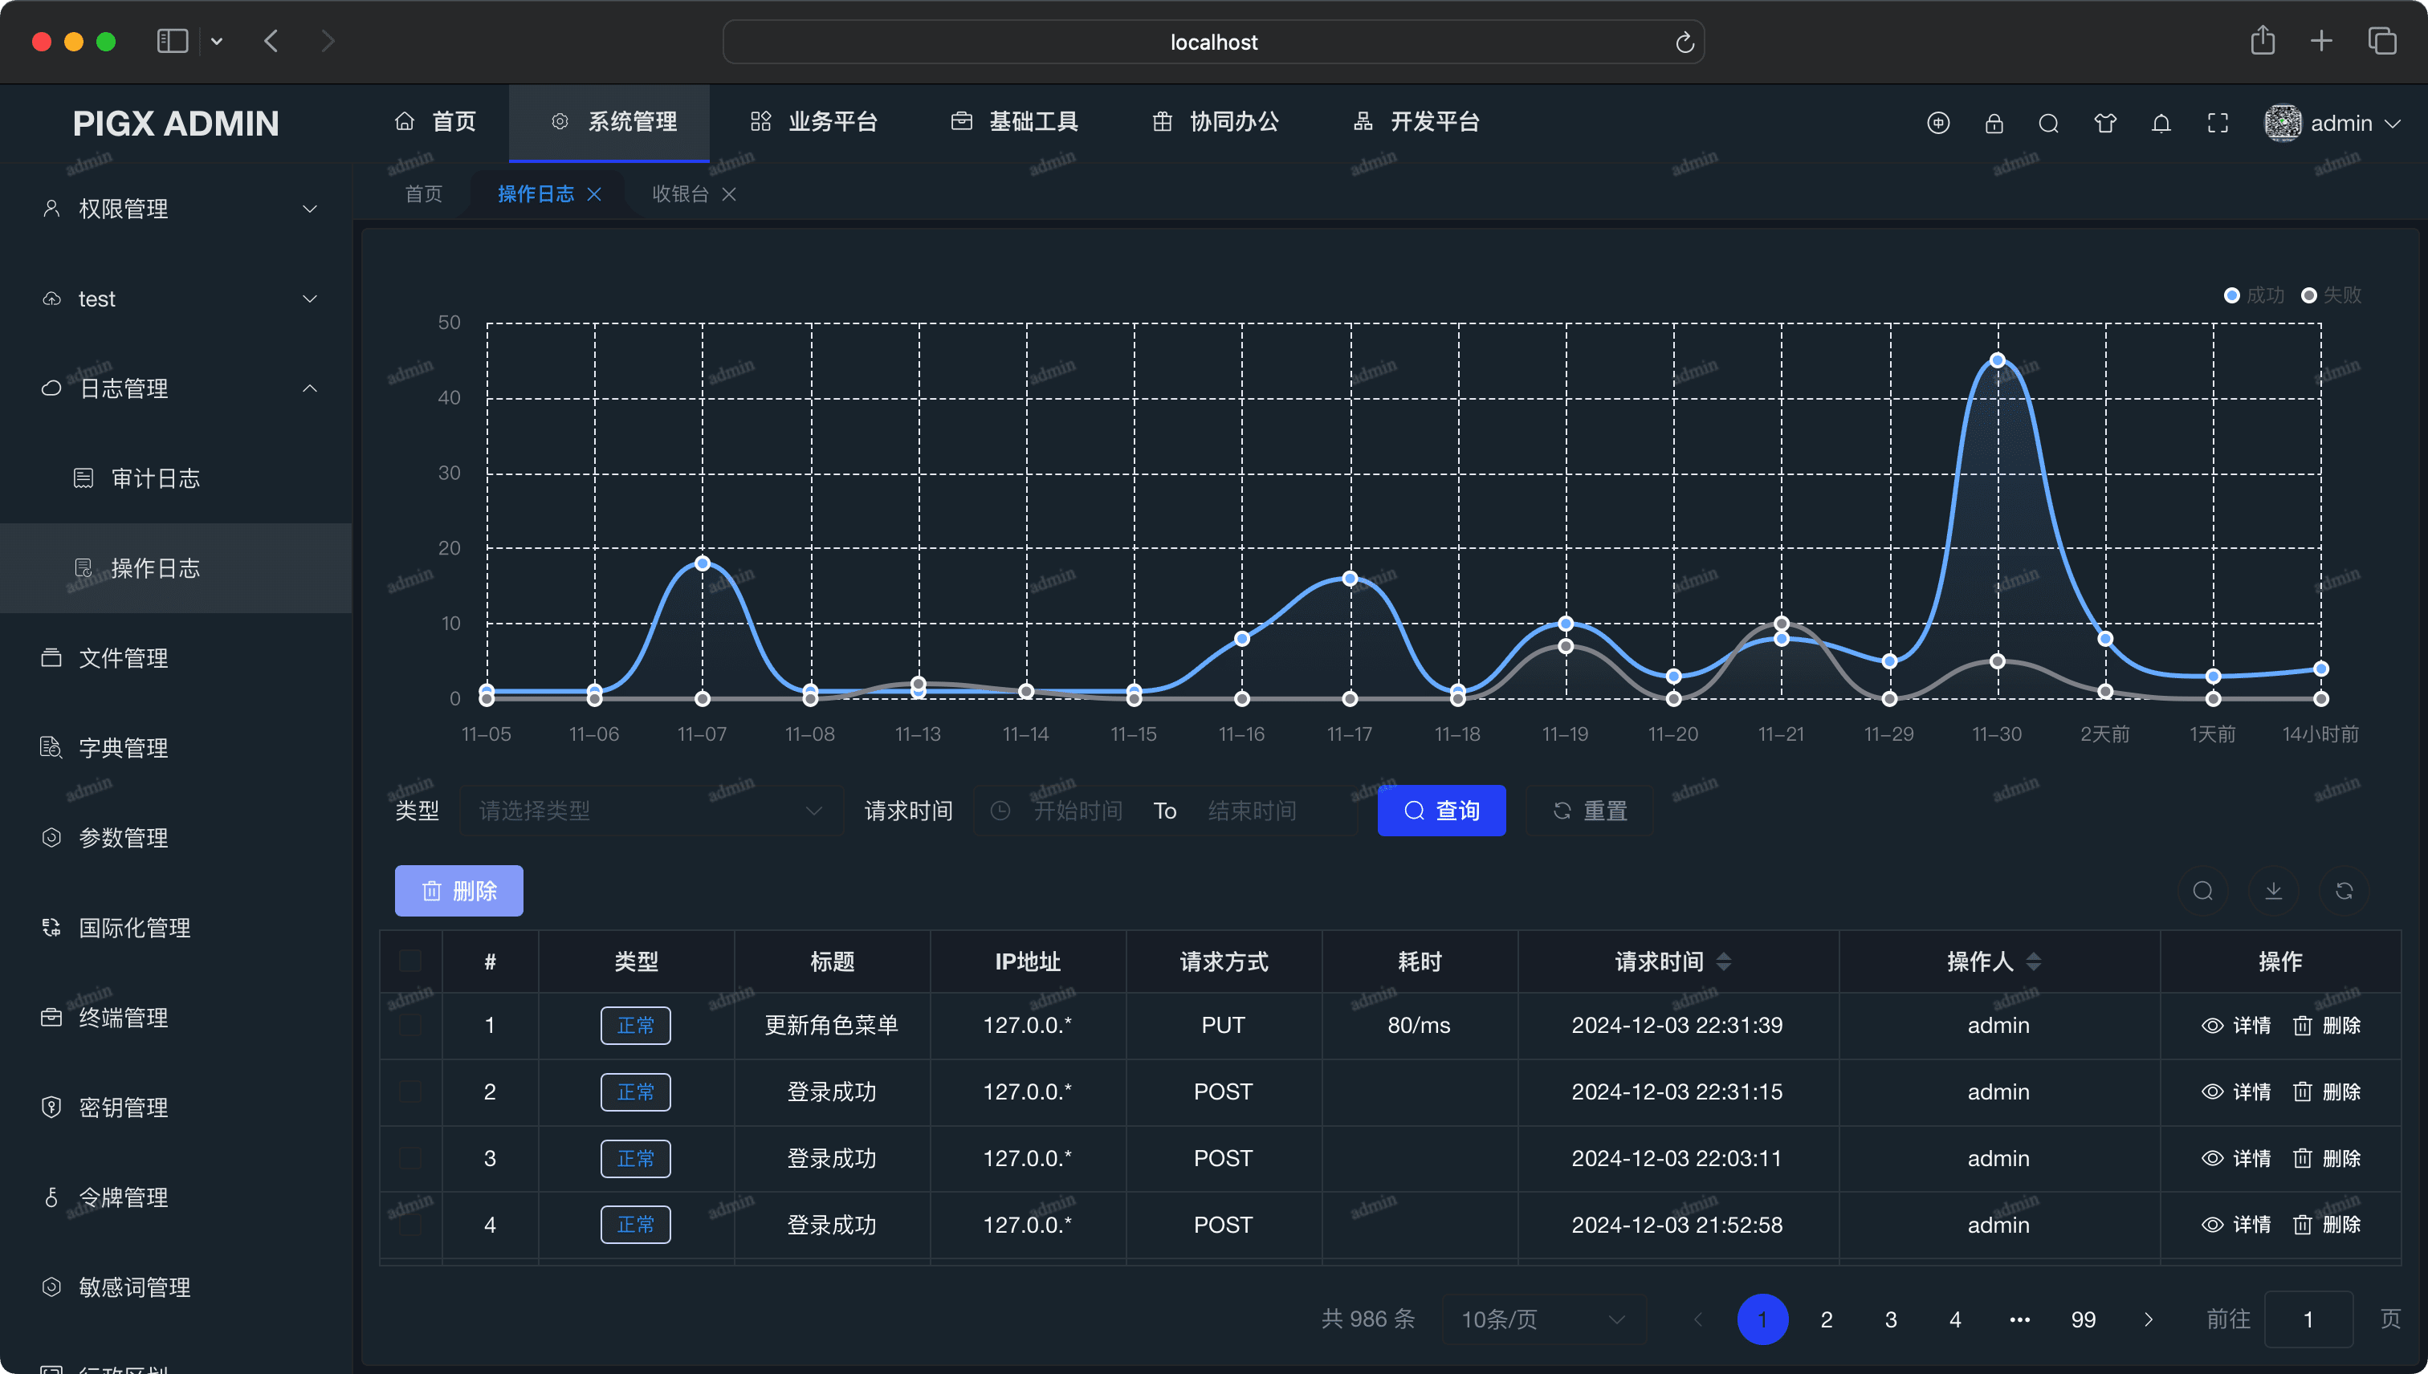This screenshot has width=2428, height=1374.
Task: Click the table refresh icon
Action: (x=2344, y=891)
